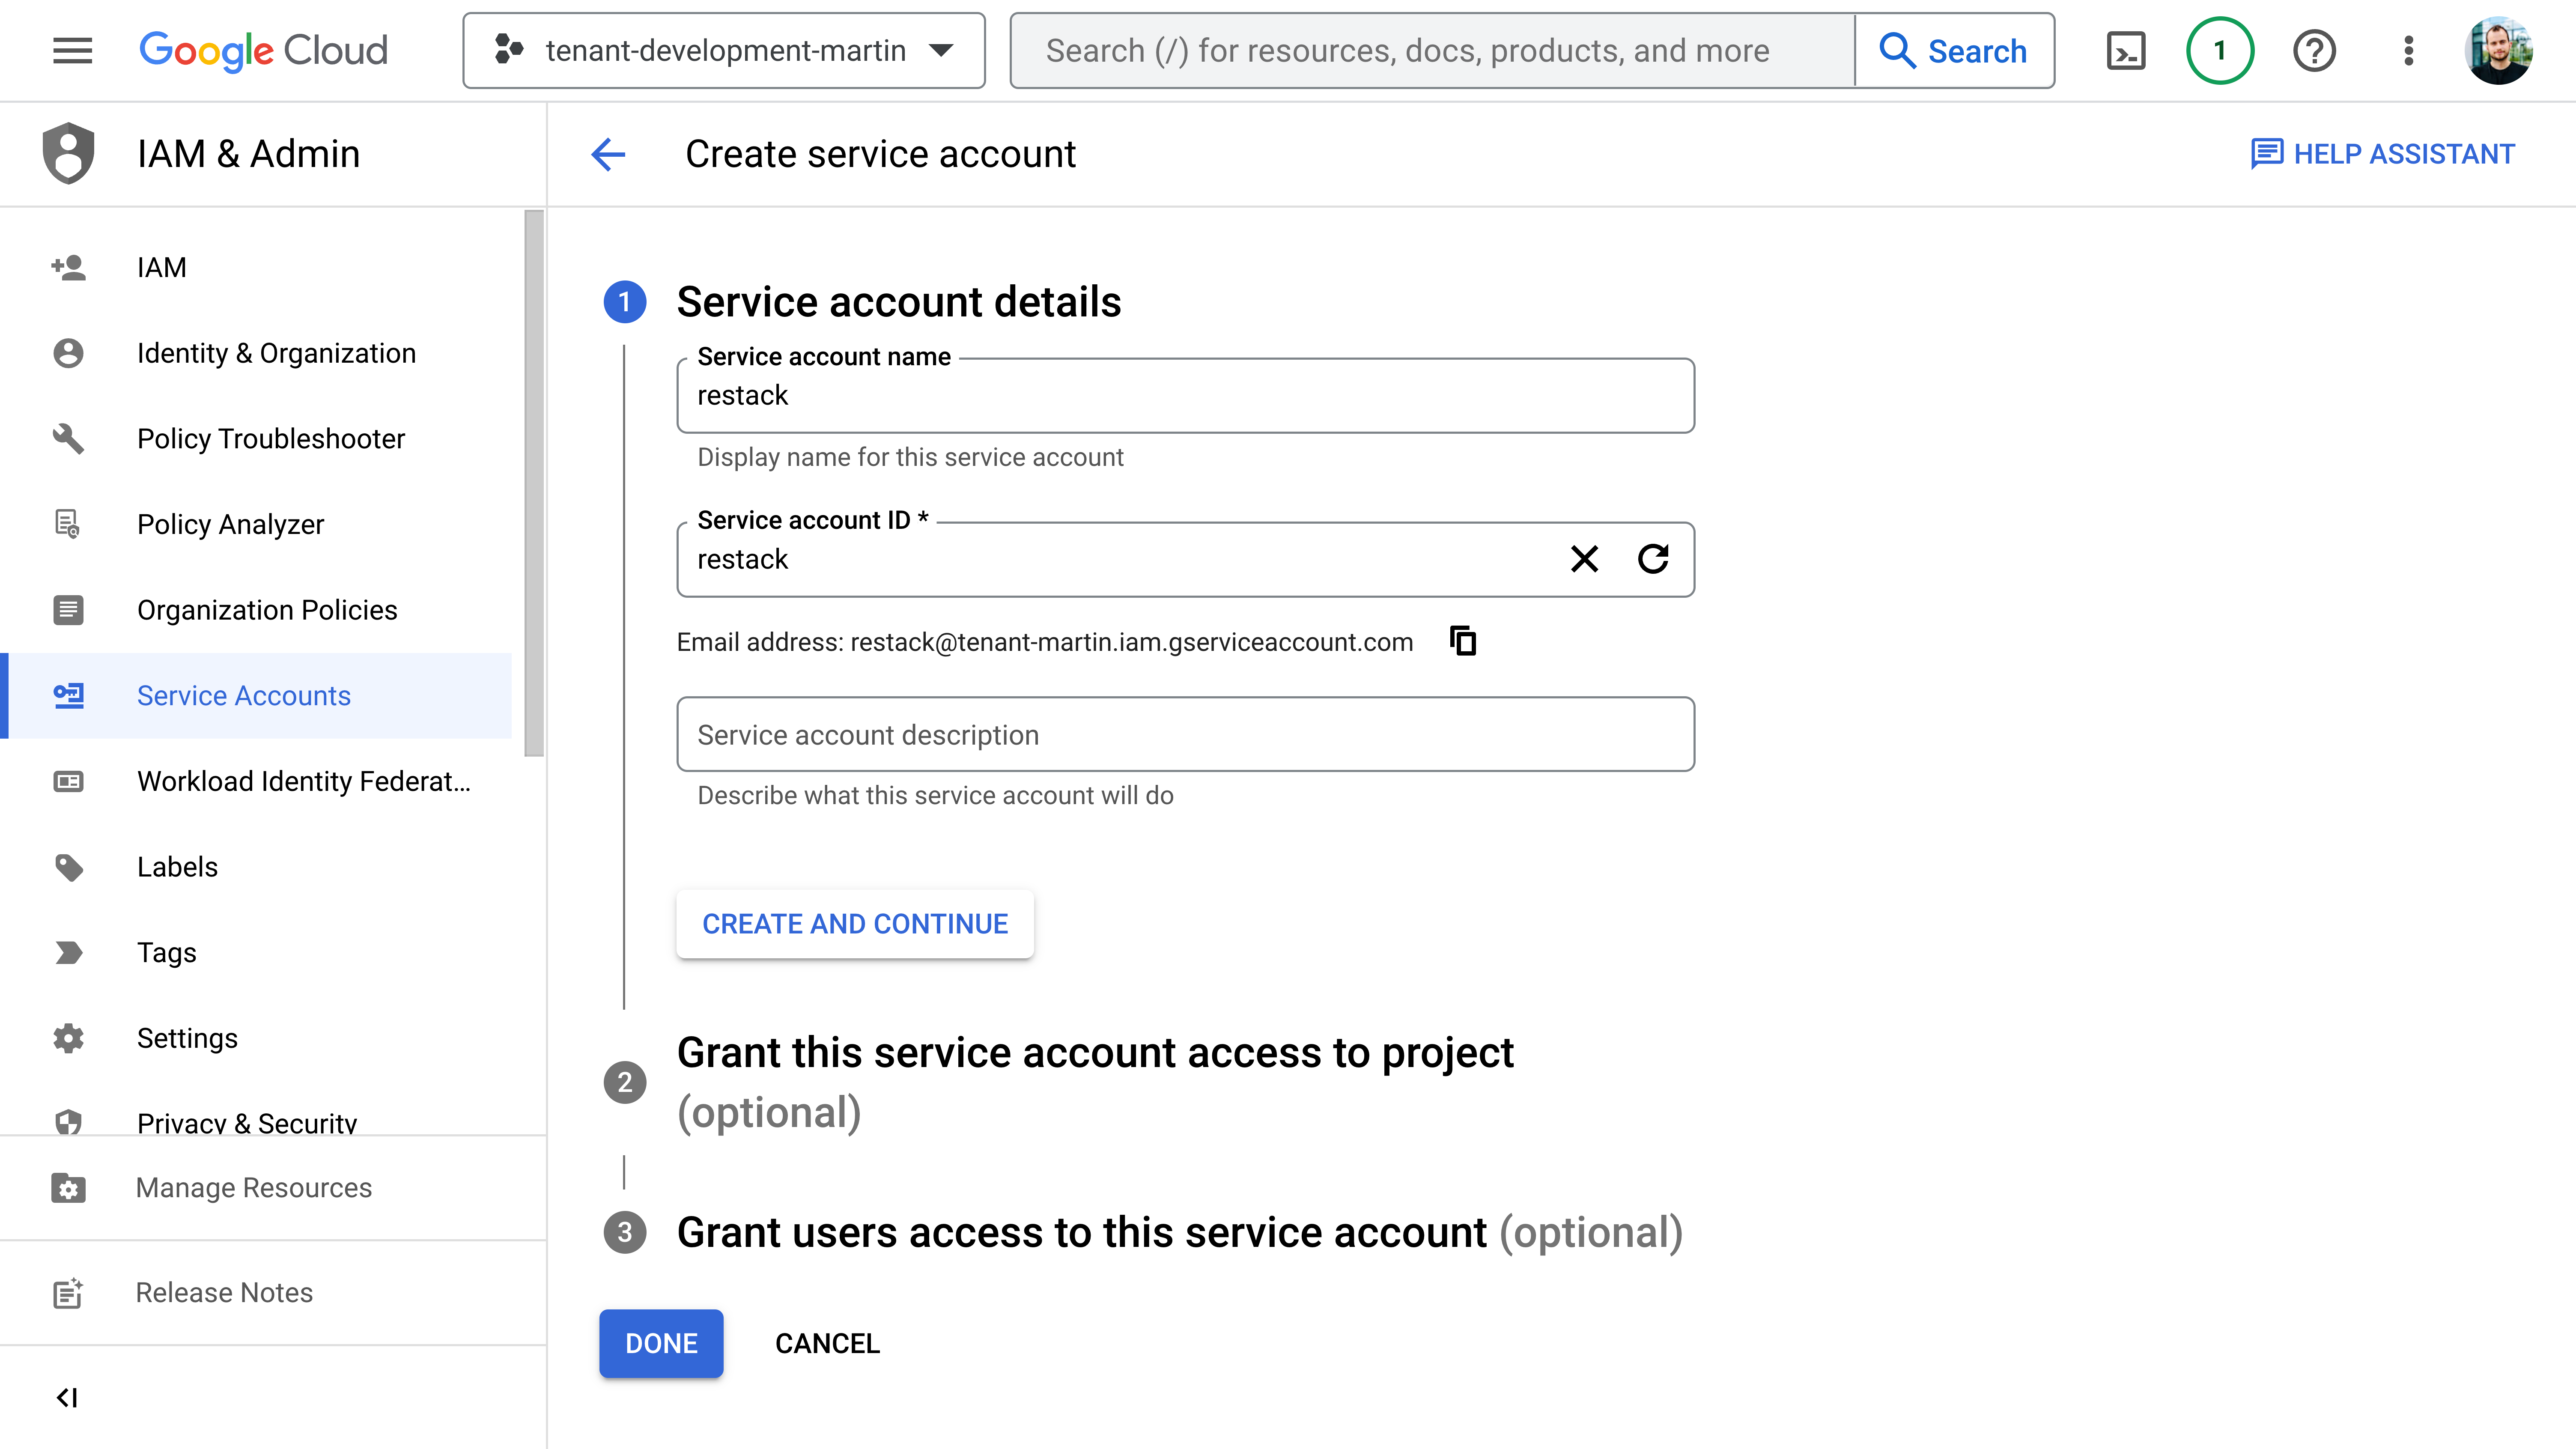This screenshot has height=1449, width=2576.
Task: Copy the service account email address
Action: pyautogui.click(x=1463, y=641)
